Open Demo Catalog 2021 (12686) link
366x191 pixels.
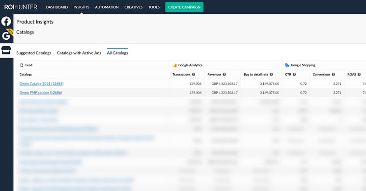[x=42, y=83]
